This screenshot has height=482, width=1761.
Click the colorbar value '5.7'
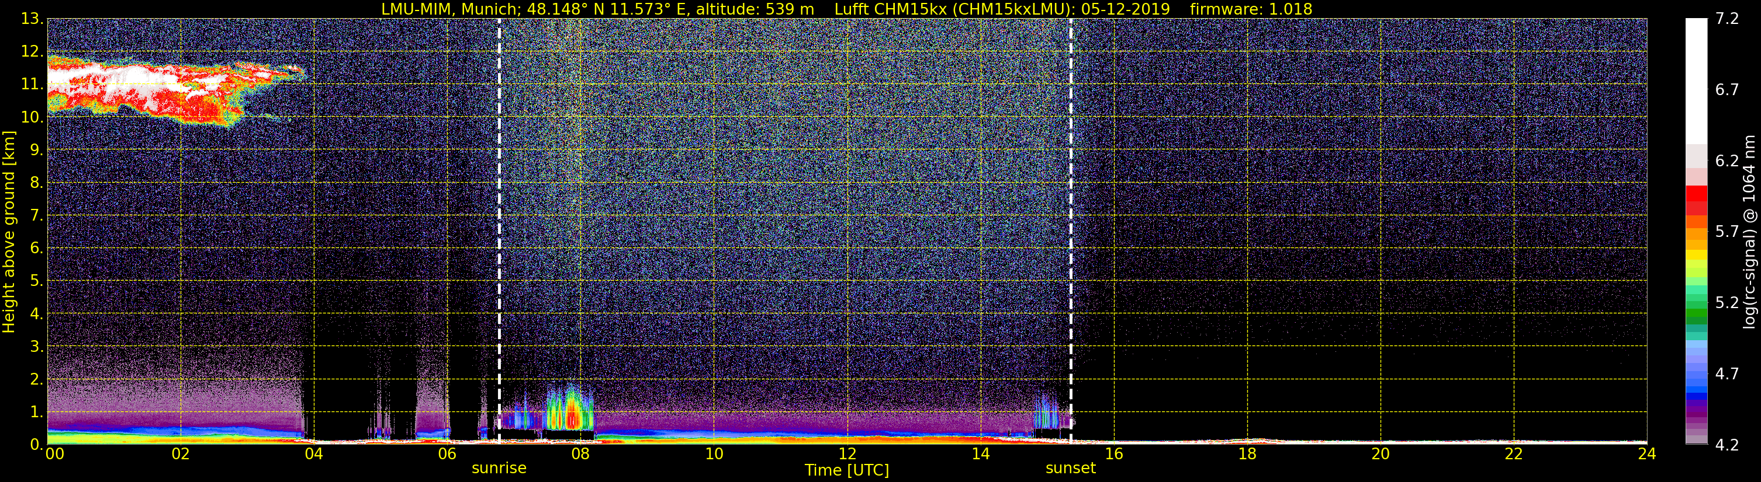point(1727,232)
